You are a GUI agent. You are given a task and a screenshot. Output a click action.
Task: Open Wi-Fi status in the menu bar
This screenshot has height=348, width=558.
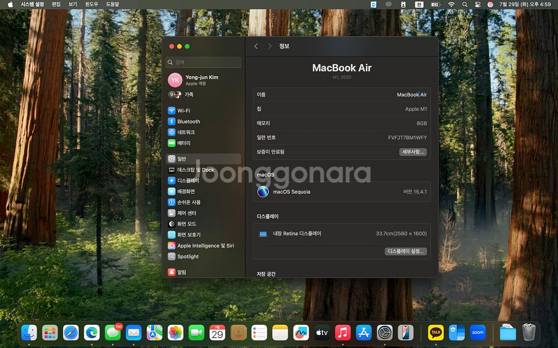[451, 4]
